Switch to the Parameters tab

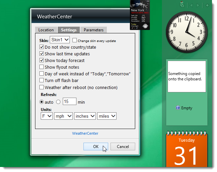click(93, 30)
